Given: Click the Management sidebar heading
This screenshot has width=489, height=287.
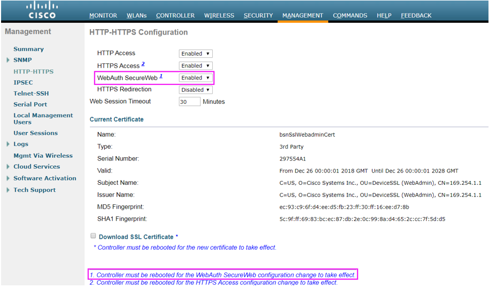Looking at the screenshot, I should 28,31.
